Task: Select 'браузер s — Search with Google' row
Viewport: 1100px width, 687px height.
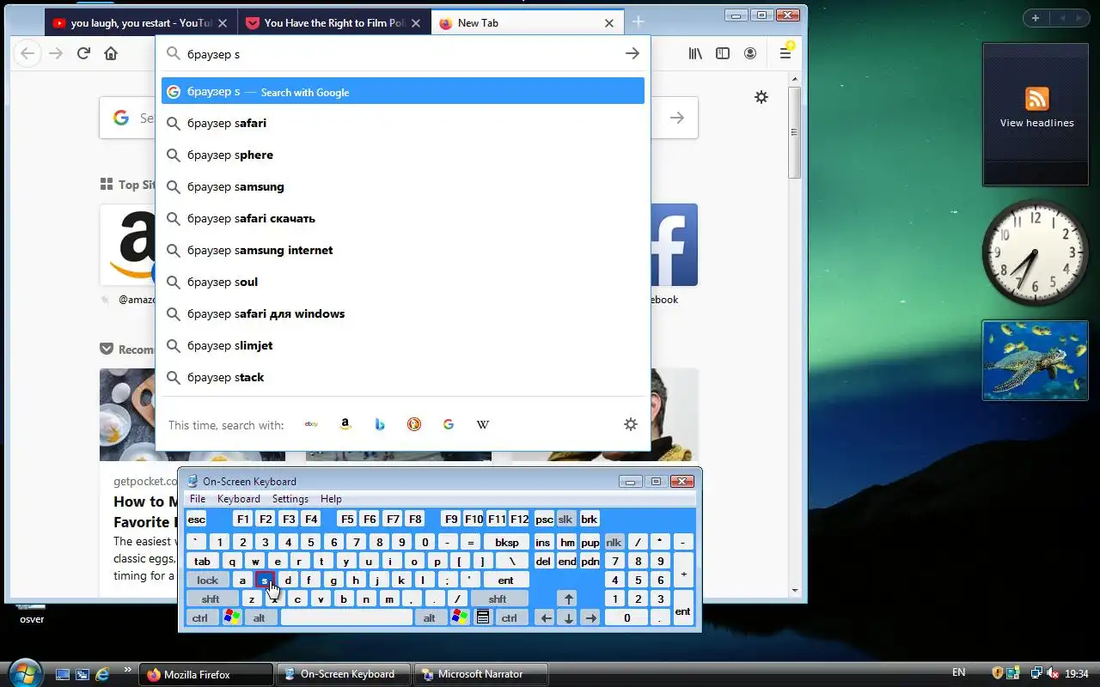Action: (403, 91)
